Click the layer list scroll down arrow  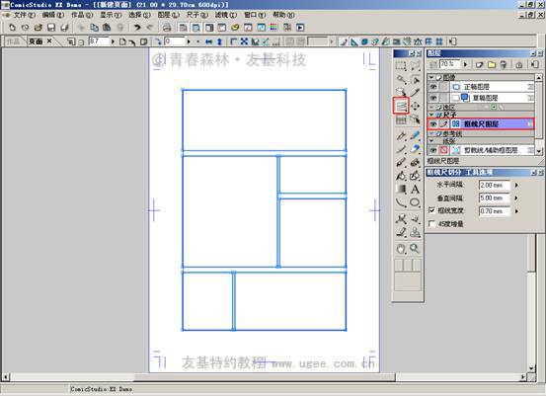point(539,151)
